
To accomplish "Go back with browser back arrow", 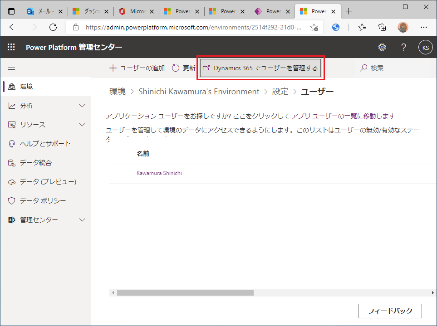I will click(x=13, y=27).
